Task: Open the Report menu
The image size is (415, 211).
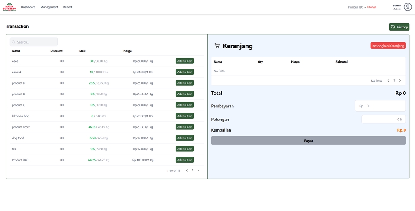Action: pos(67,7)
